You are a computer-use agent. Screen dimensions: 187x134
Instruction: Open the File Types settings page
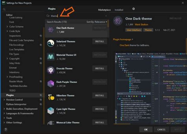pos(14,54)
